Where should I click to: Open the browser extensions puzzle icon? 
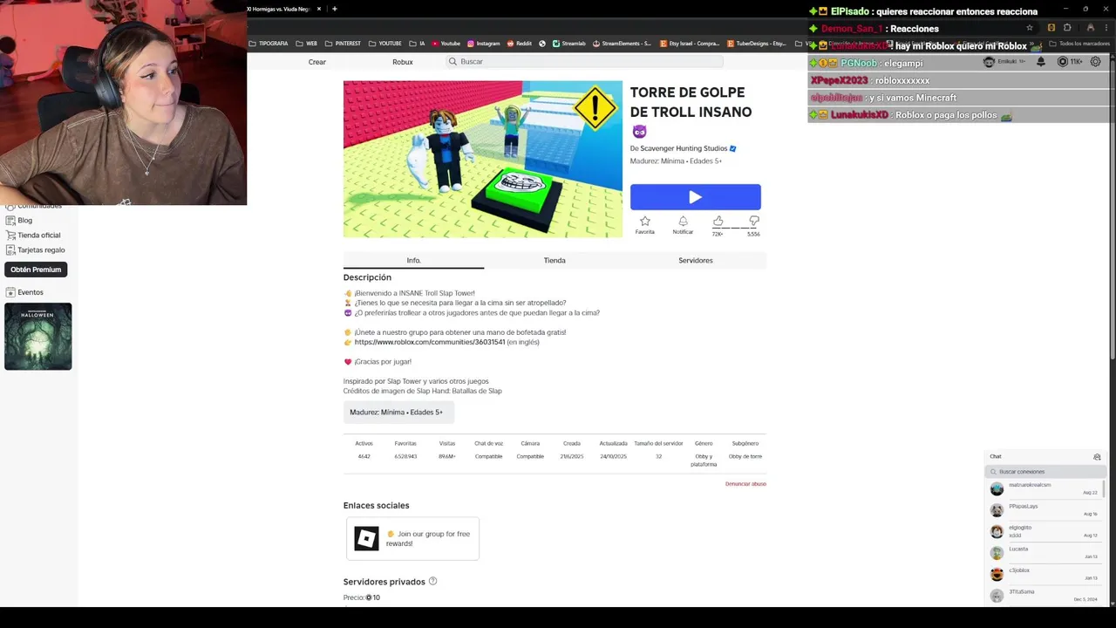tap(1067, 27)
